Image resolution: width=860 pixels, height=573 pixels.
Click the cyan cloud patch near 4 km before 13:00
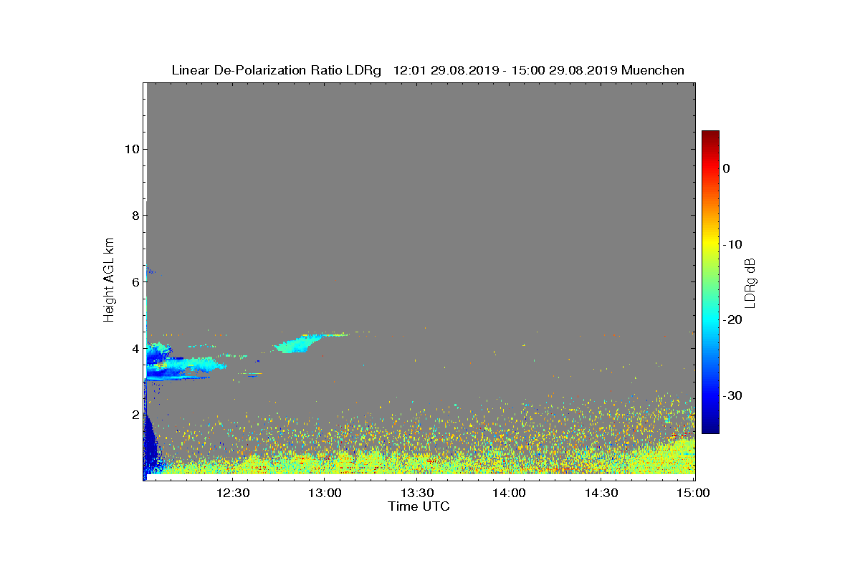[297, 345]
